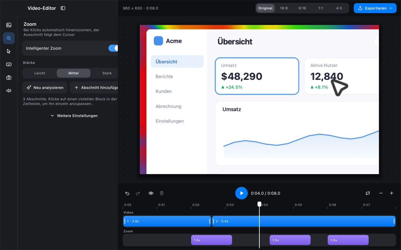Open the camera settings sidebar icon
The height and width of the screenshot is (250, 401).
9,77
